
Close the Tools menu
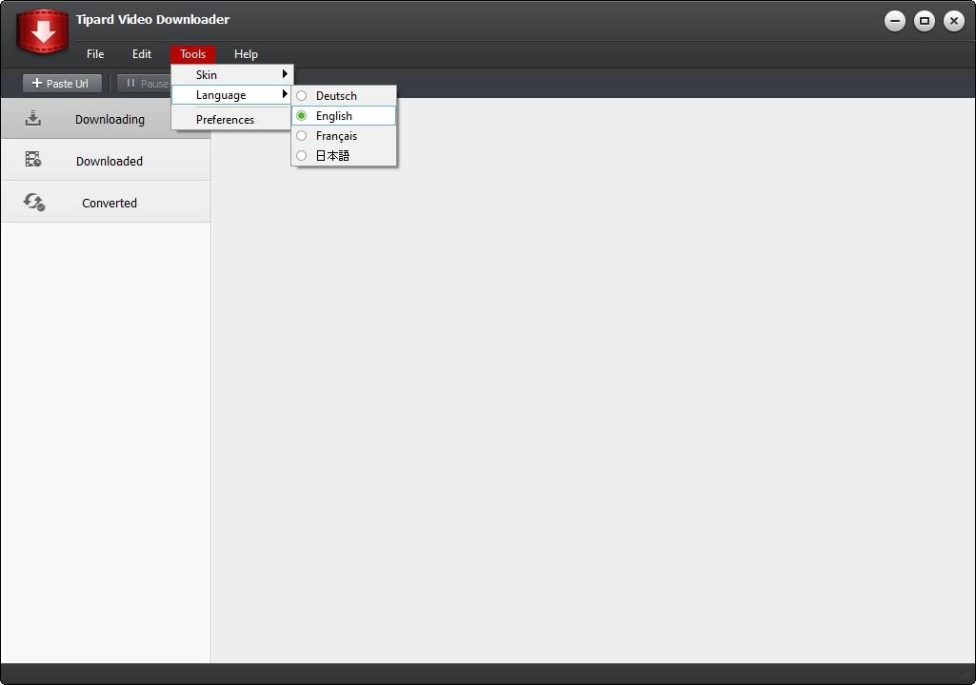point(193,54)
